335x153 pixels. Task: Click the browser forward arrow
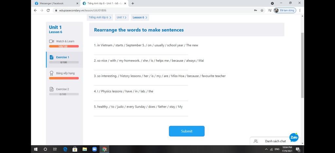[42, 10]
